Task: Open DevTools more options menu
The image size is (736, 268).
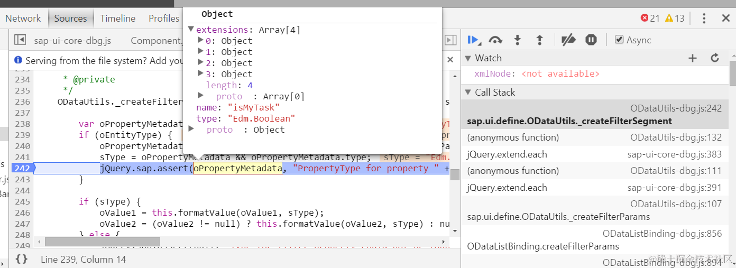Action: [x=704, y=19]
